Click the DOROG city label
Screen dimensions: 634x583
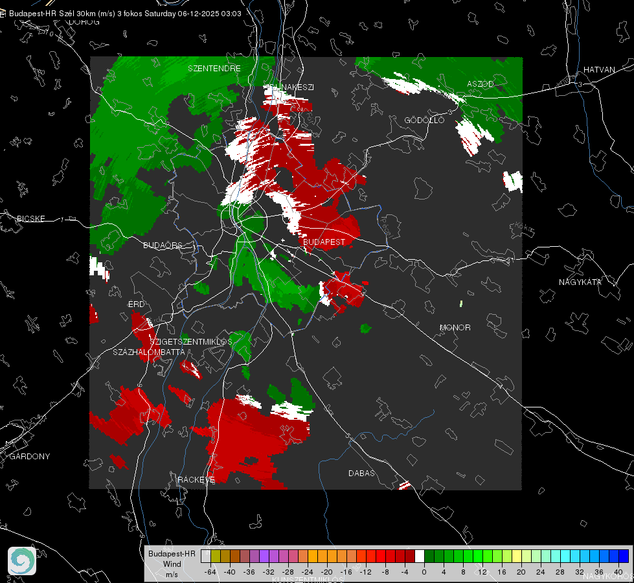84,22
